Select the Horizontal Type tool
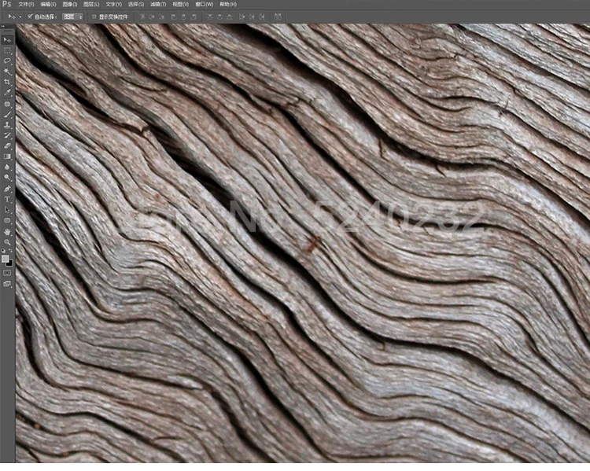590x471 pixels. (x=7, y=200)
